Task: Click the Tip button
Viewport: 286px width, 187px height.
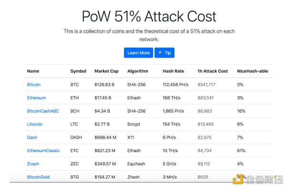Action: click(164, 53)
